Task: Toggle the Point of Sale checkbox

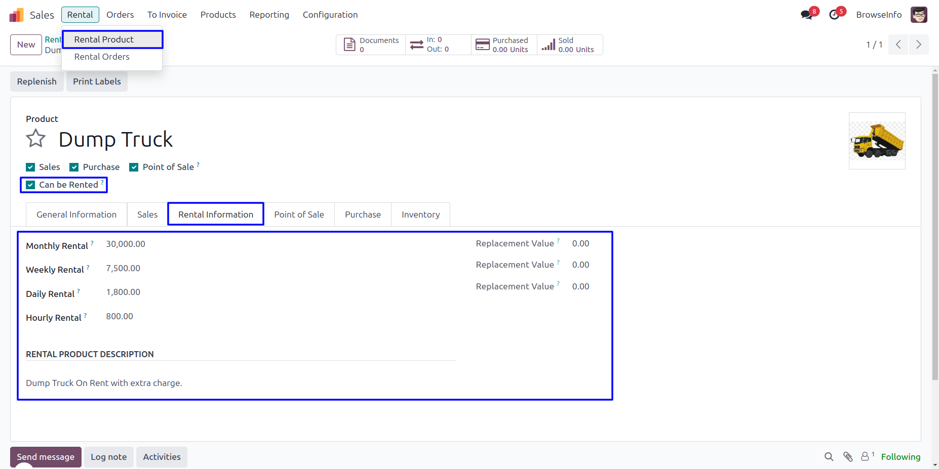Action: coord(134,167)
